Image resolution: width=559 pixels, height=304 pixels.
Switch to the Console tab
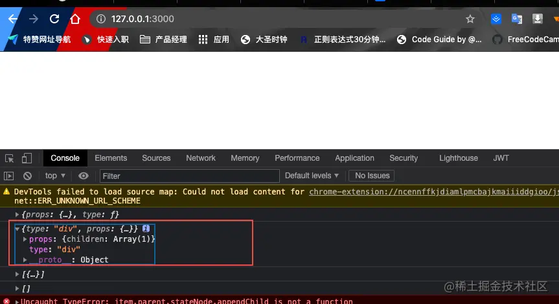[x=65, y=158]
